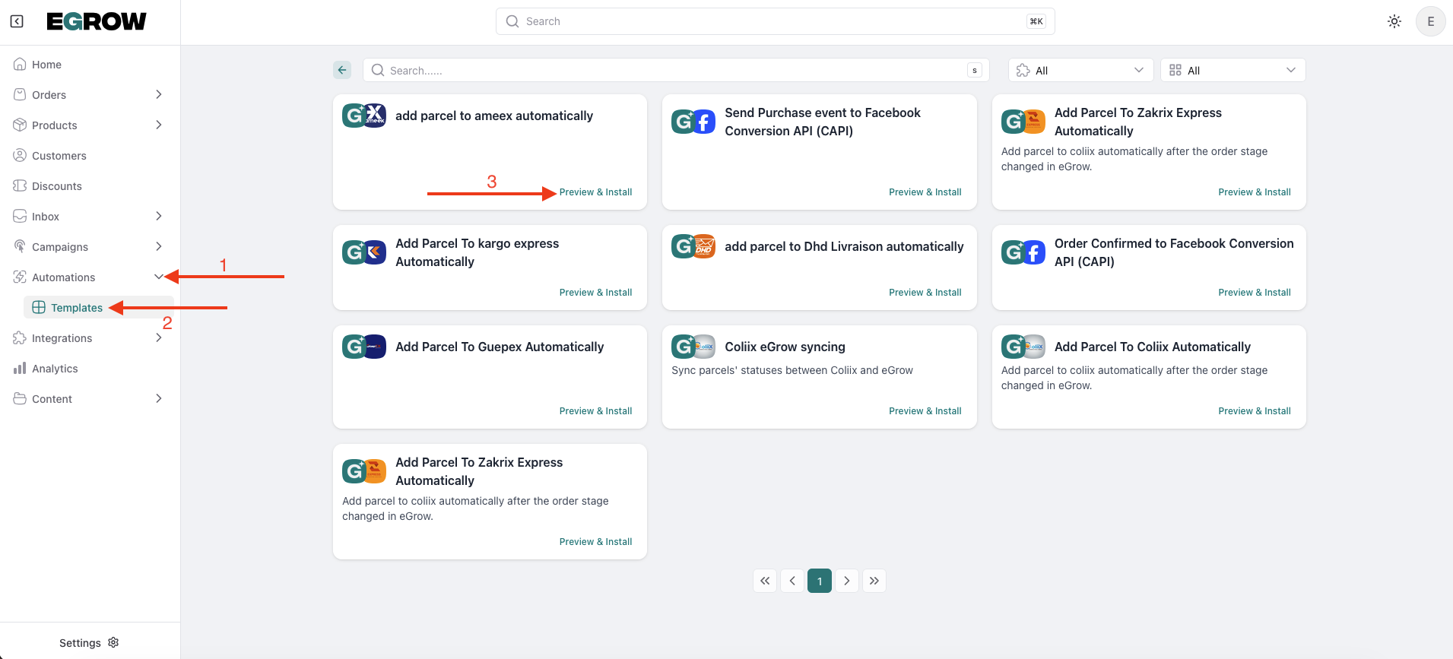Click the green back arrow button

[342, 70]
